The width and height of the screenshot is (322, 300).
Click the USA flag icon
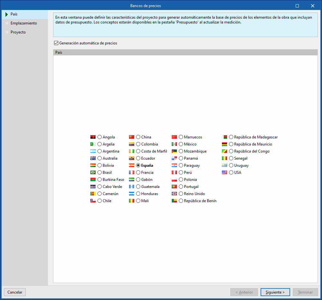225,173
